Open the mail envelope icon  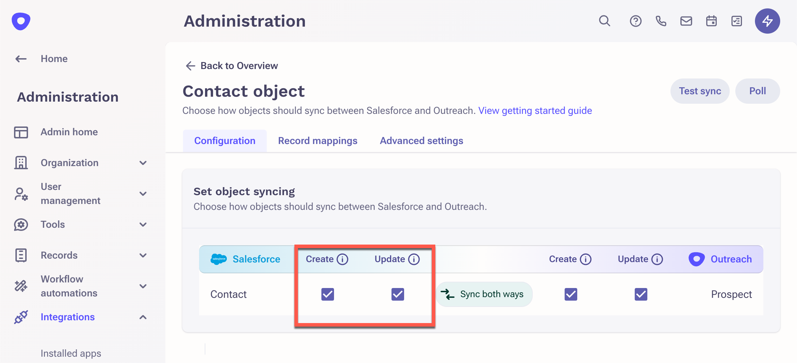coord(686,21)
